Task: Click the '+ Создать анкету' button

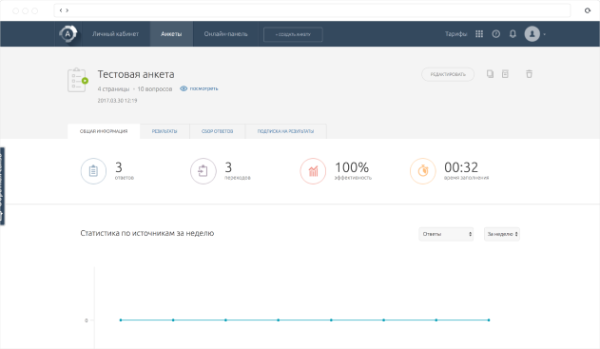Action: coord(293,34)
